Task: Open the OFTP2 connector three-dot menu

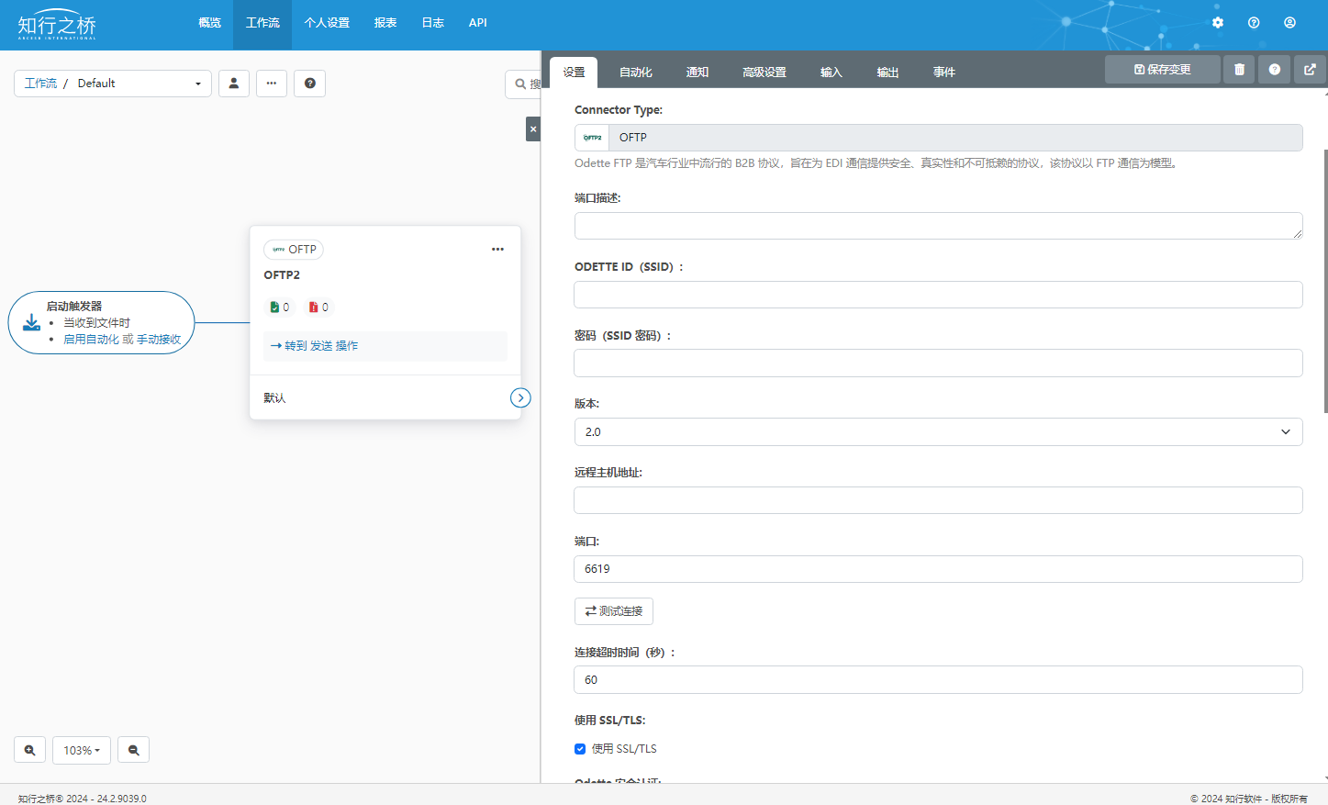Action: (x=497, y=250)
